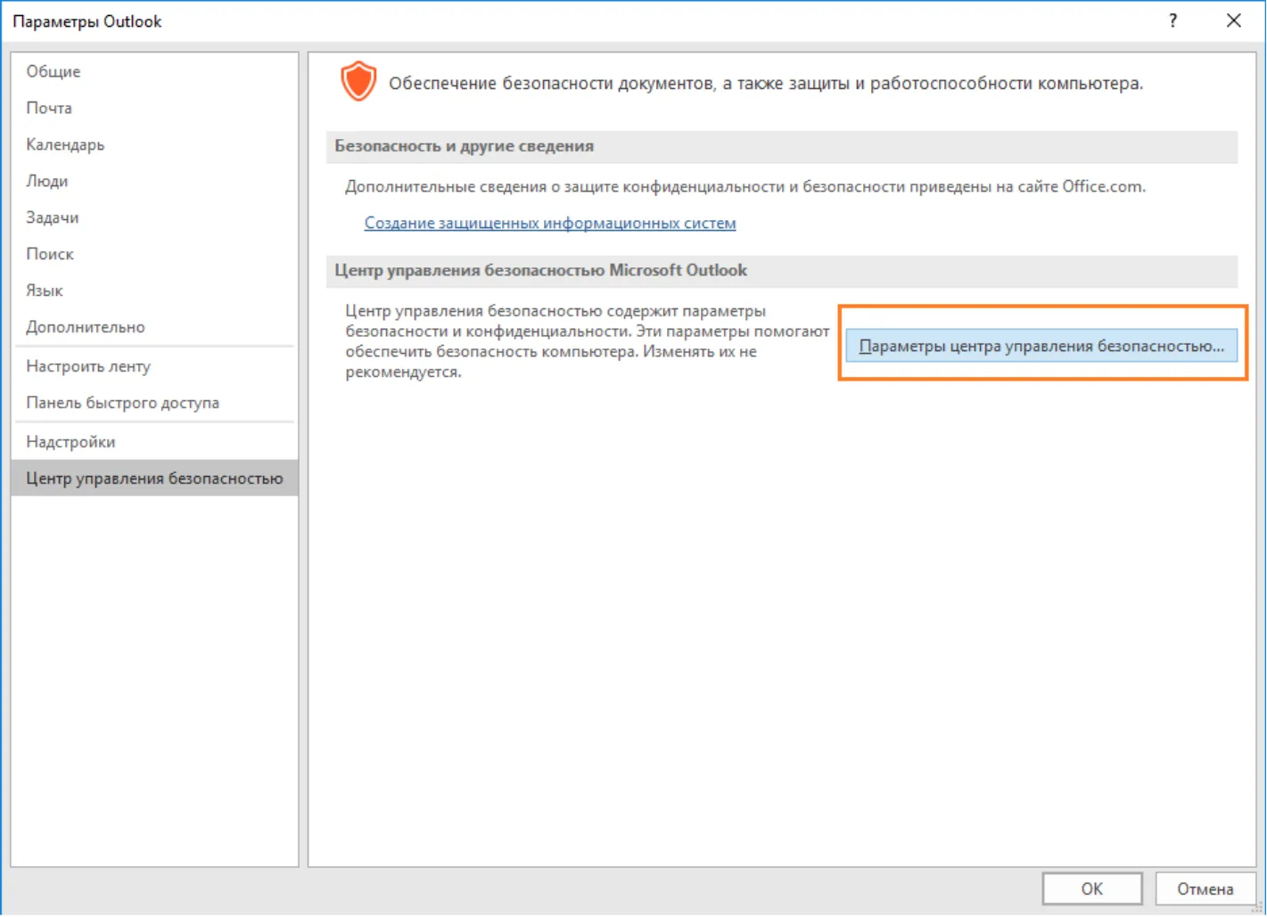Click the orange shield security icon
Viewport: 1267px width, 917px height.
pyautogui.click(x=358, y=82)
